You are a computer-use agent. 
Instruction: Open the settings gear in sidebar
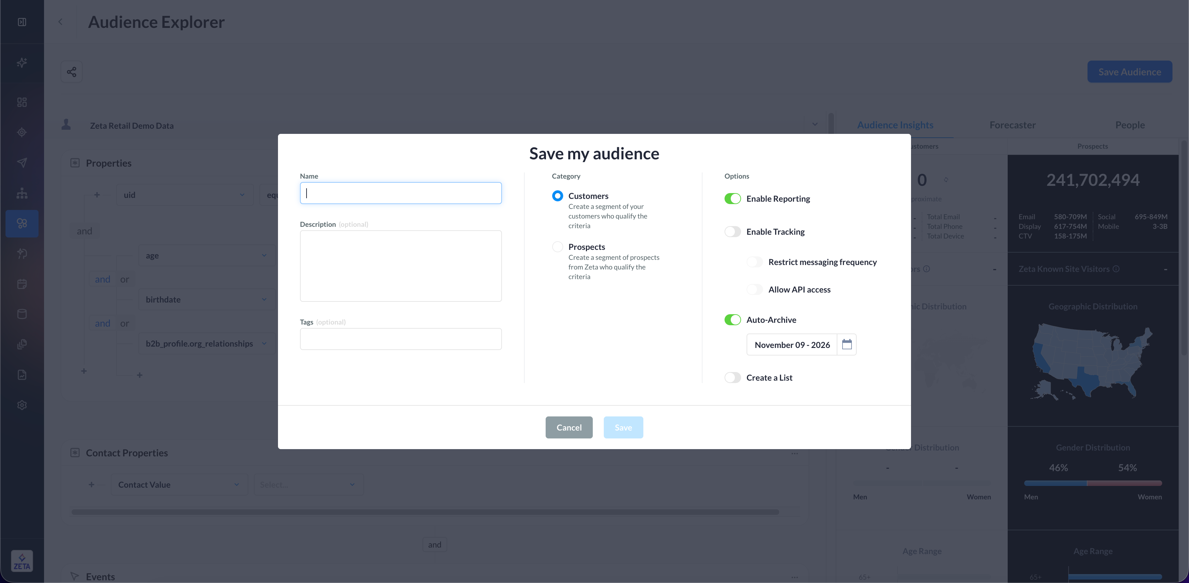(x=22, y=405)
